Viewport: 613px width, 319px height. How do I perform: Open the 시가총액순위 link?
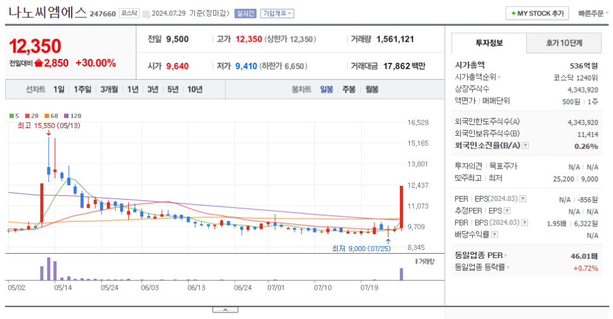click(477, 77)
